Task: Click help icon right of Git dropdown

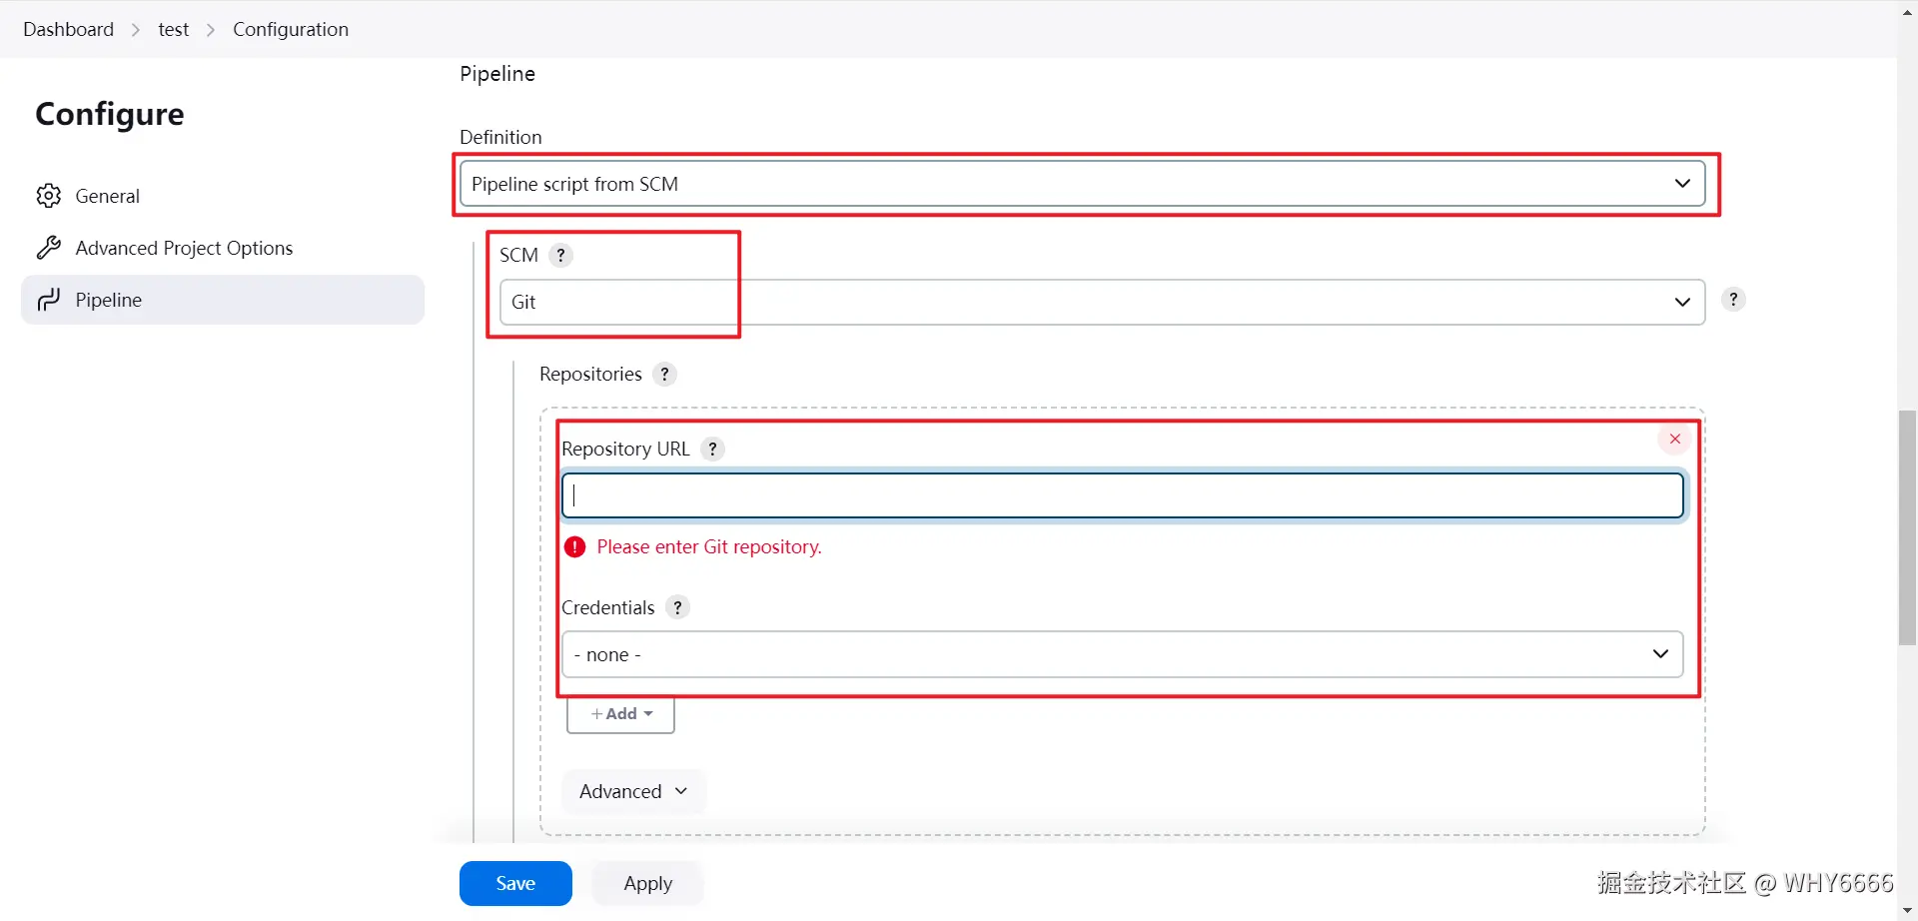Action: pyautogui.click(x=1733, y=300)
